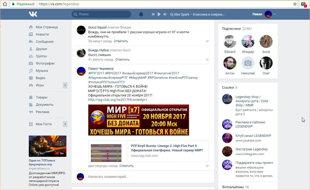Click the VK logo in the header
The width and height of the screenshot is (310, 190).
coord(33,14)
